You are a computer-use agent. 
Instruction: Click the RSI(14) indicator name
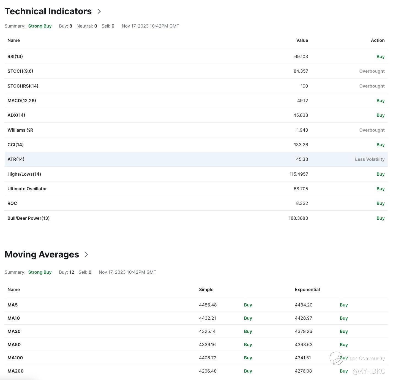[15, 56]
